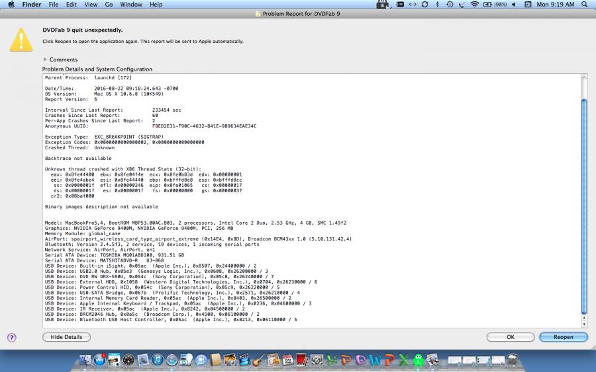Click OK to dismiss the report

coord(511,337)
